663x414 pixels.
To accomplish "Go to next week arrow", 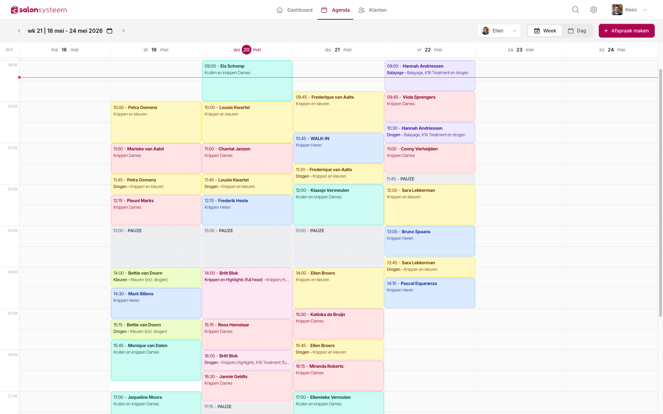I will (x=124, y=31).
